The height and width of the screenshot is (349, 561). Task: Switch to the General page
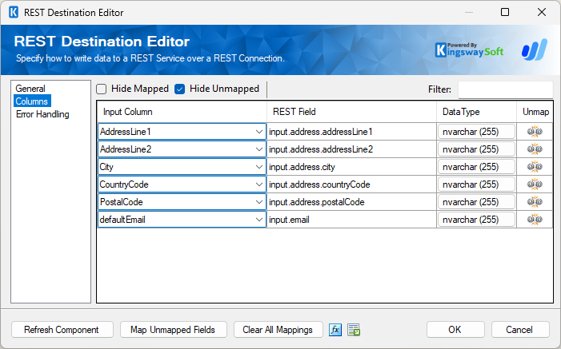click(30, 88)
